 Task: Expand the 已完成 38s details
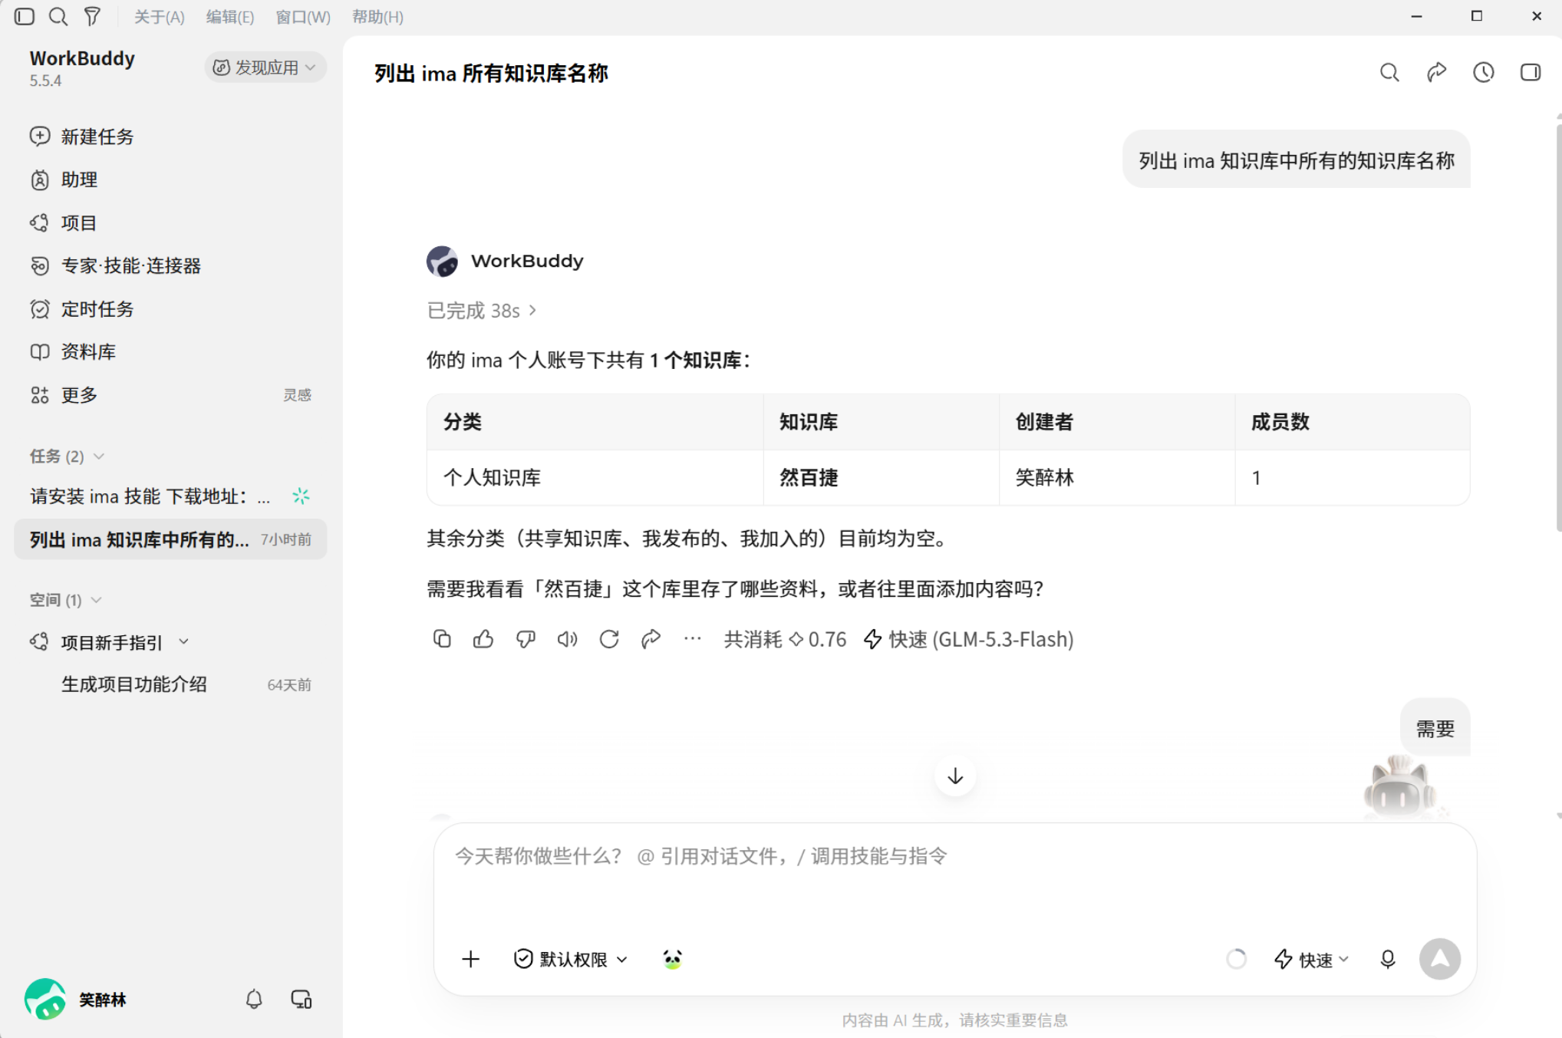click(x=482, y=310)
